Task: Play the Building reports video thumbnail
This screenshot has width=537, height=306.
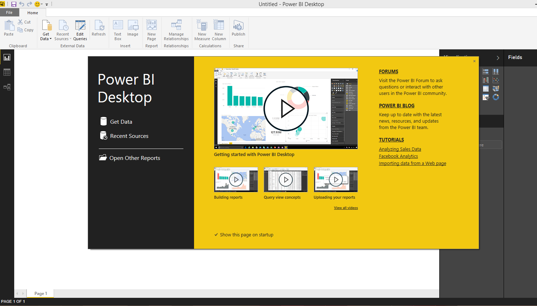Action: click(x=236, y=179)
